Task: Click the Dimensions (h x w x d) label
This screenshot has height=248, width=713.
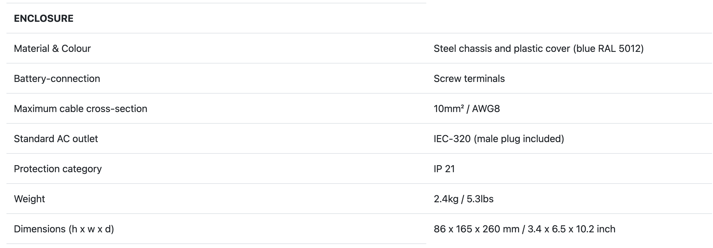Action: tap(64, 229)
